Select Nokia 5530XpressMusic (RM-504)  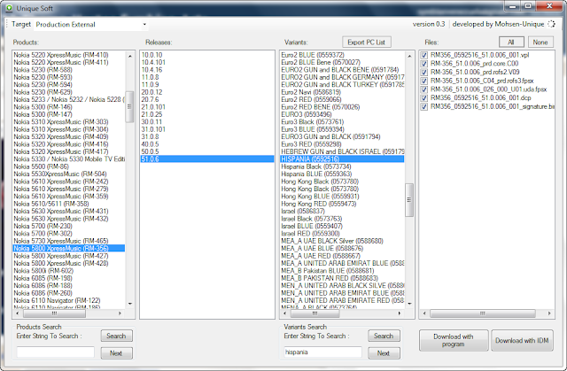[60, 174]
